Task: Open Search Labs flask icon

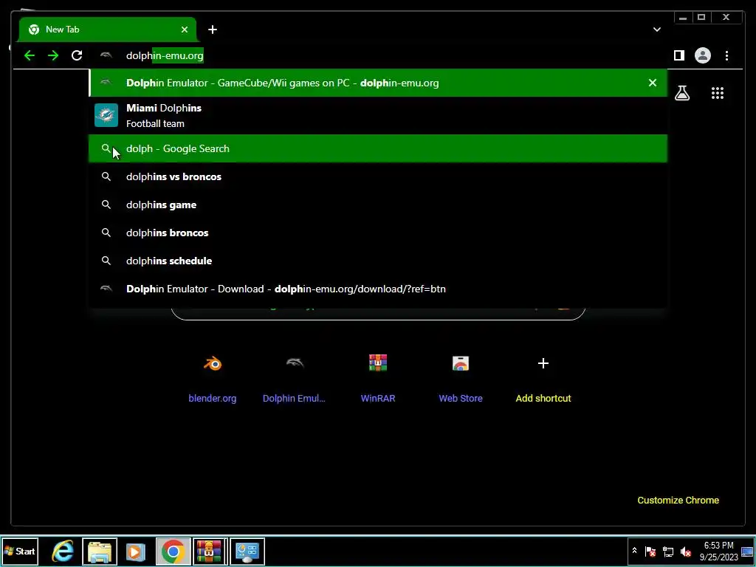Action: pyautogui.click(x=681, y=92)
